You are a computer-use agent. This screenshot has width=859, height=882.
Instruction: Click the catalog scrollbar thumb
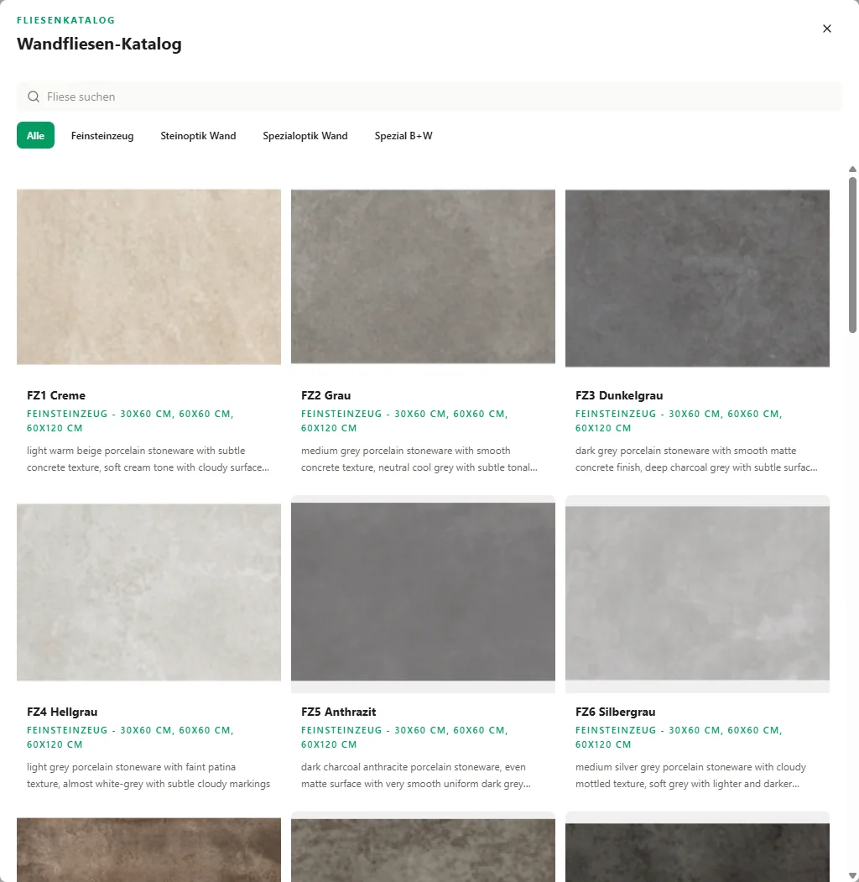[x=852, y=255]
